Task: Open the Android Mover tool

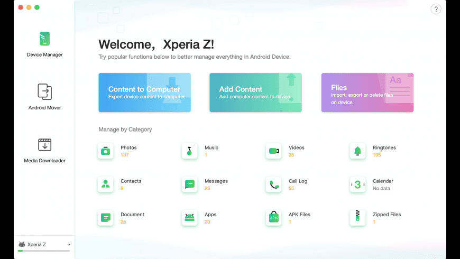Action: pos(44,97)
